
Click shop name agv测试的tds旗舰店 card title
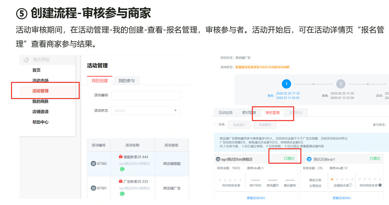coord(237,159)
